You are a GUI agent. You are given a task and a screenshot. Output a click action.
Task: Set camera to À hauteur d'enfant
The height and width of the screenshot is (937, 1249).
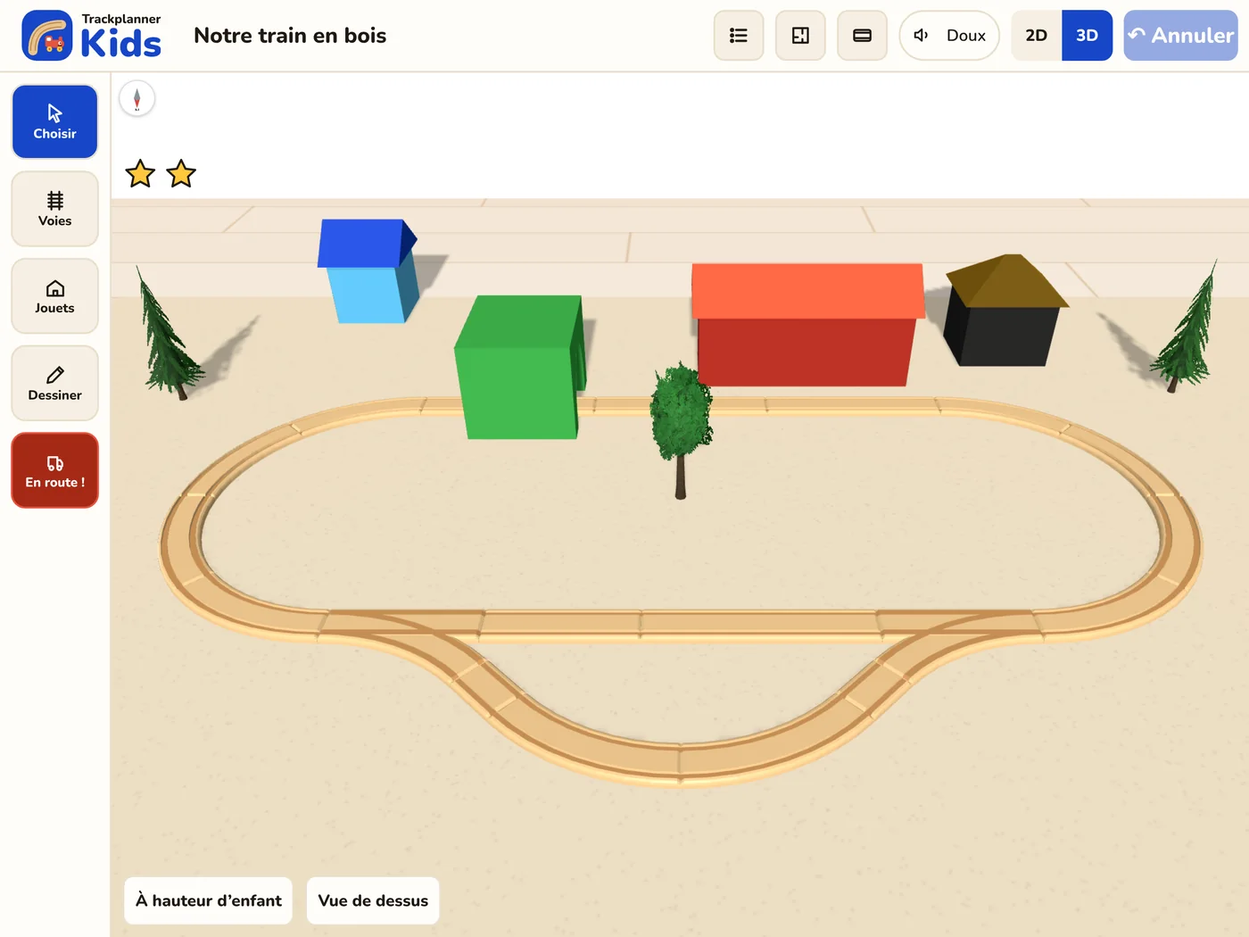208,900
